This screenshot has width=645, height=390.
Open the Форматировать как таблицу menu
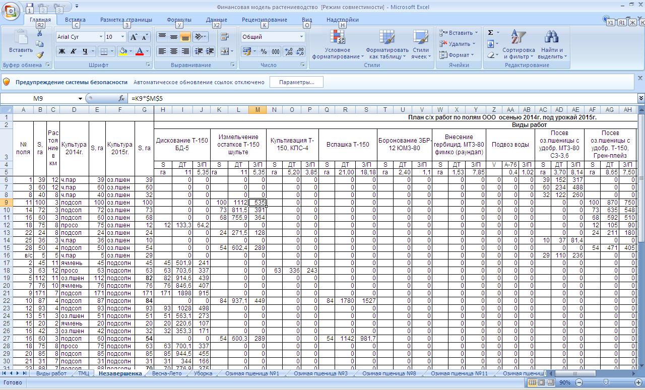[x=387, y=44]
